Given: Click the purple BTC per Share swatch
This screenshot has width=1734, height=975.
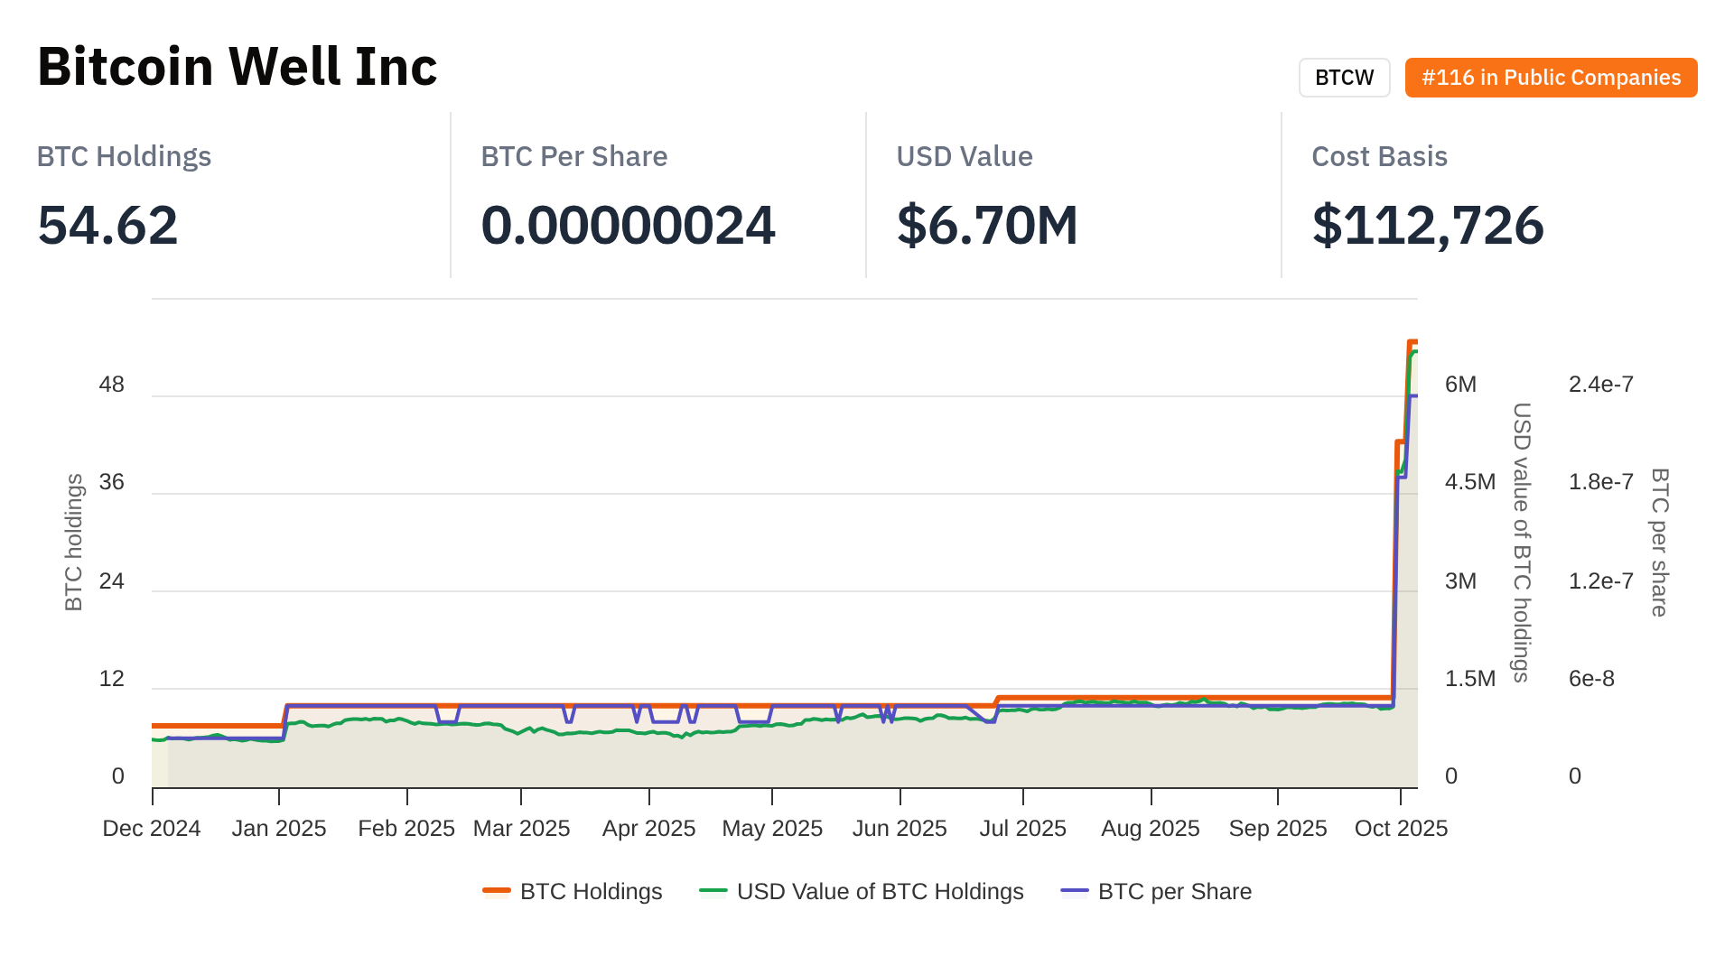Looking at the screenshot, I should [x=1075, y=892].
